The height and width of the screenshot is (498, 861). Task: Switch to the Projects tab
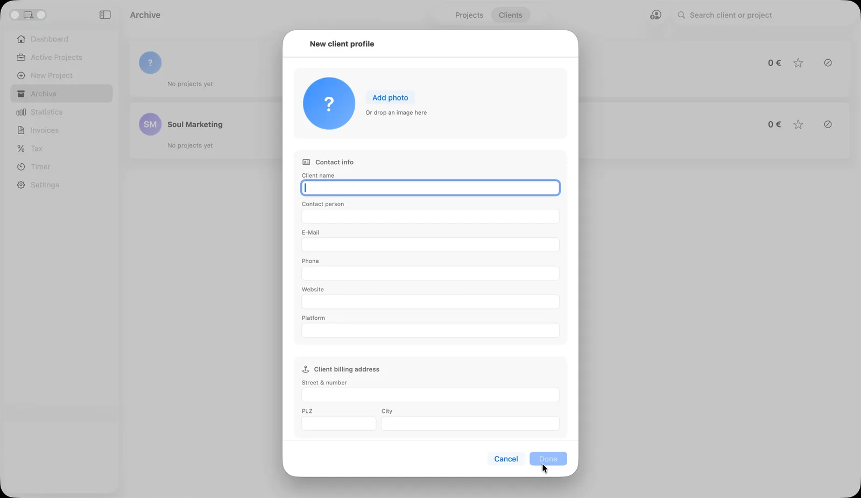(x=469, y=15)
